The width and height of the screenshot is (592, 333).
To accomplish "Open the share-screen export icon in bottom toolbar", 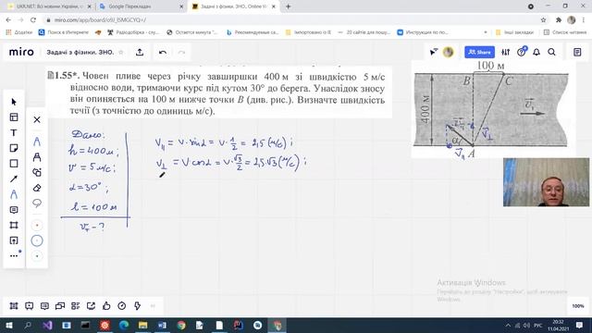I will [91, 306].
